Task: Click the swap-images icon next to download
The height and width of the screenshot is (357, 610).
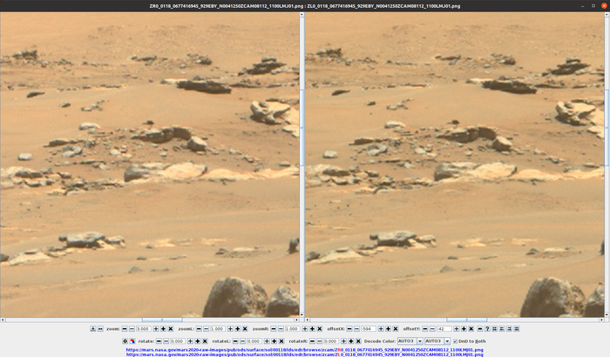Action: coord(100,329)
